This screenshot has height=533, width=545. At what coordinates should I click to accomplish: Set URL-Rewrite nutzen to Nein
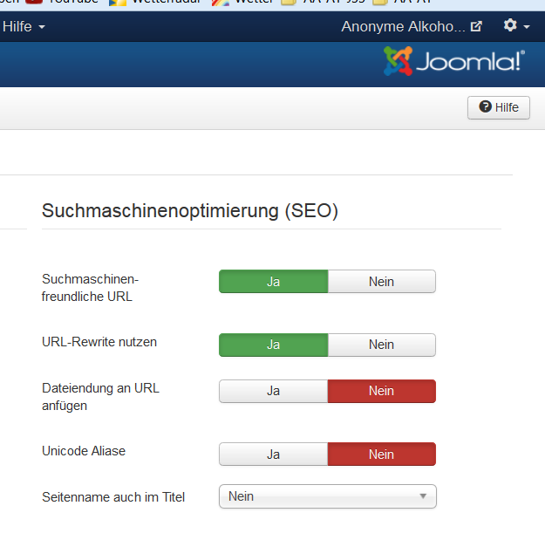coord(382,345)
